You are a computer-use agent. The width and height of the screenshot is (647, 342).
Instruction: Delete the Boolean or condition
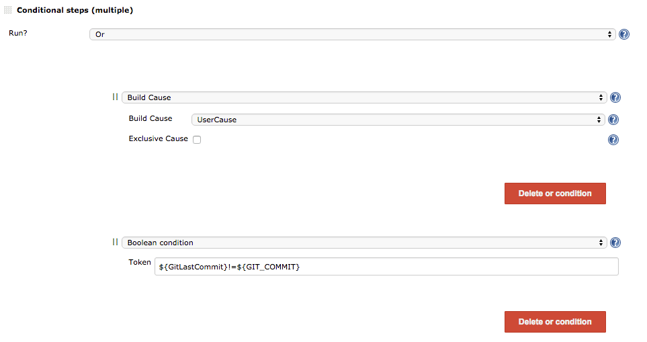(x=555, y=322)
